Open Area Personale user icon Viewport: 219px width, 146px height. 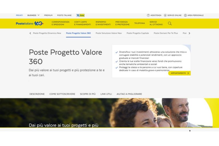click(x=185, y=15)
